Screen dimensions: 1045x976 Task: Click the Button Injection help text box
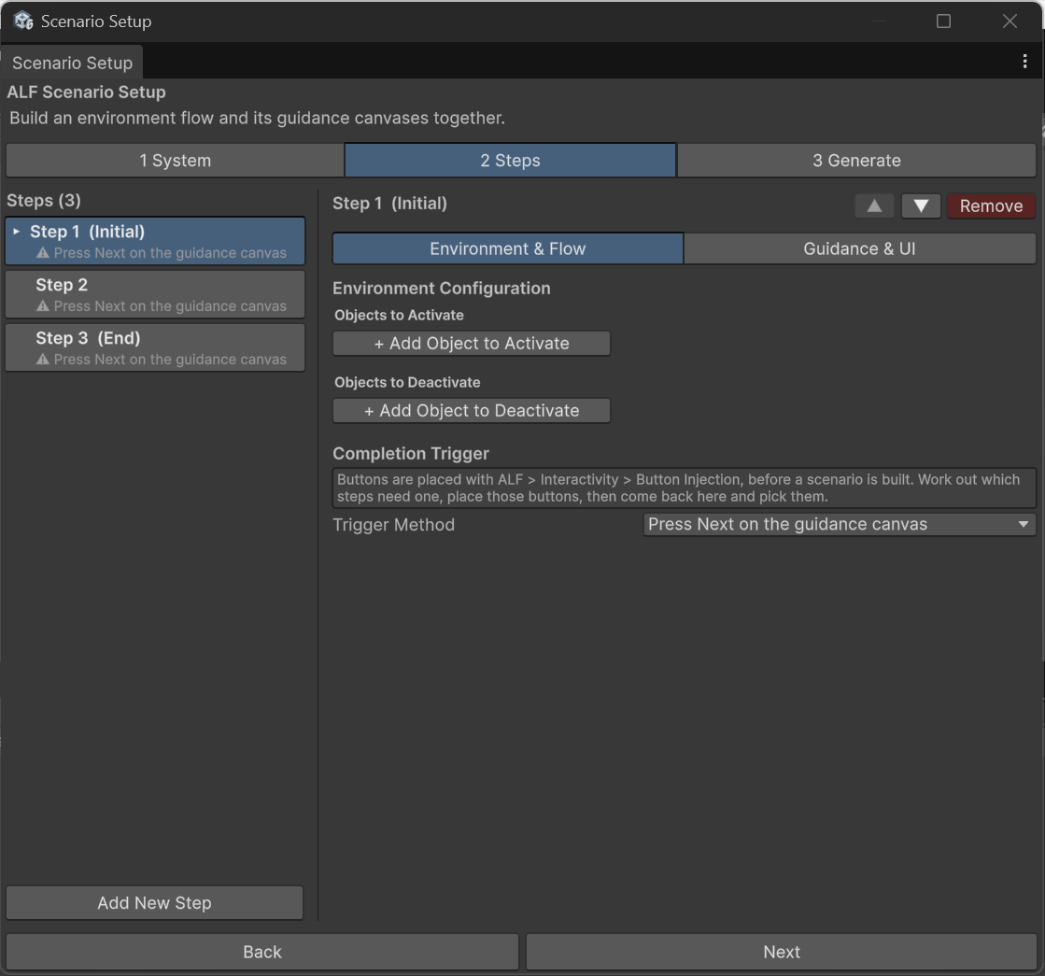point(685,488)
